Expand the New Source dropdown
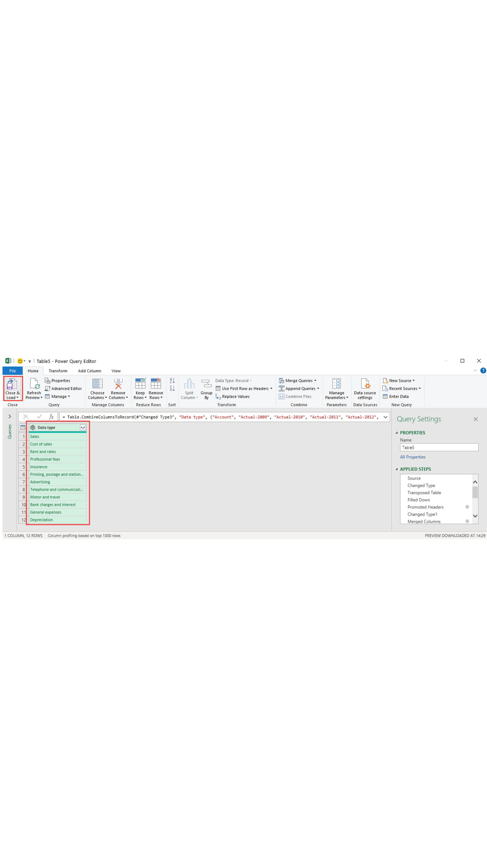This screenshot has width=487, height=866. click(413, 381)
